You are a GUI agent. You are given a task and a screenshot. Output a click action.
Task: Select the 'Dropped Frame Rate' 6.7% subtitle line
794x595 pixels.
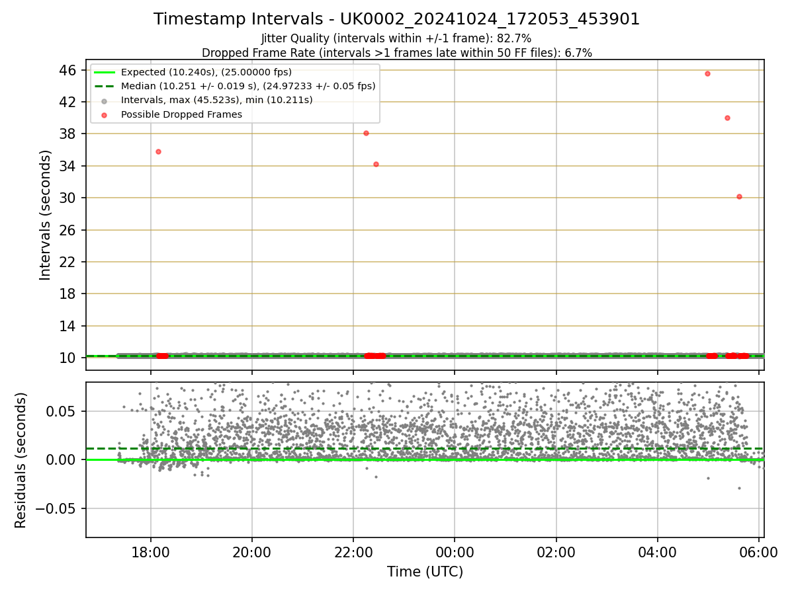point(396,52)
